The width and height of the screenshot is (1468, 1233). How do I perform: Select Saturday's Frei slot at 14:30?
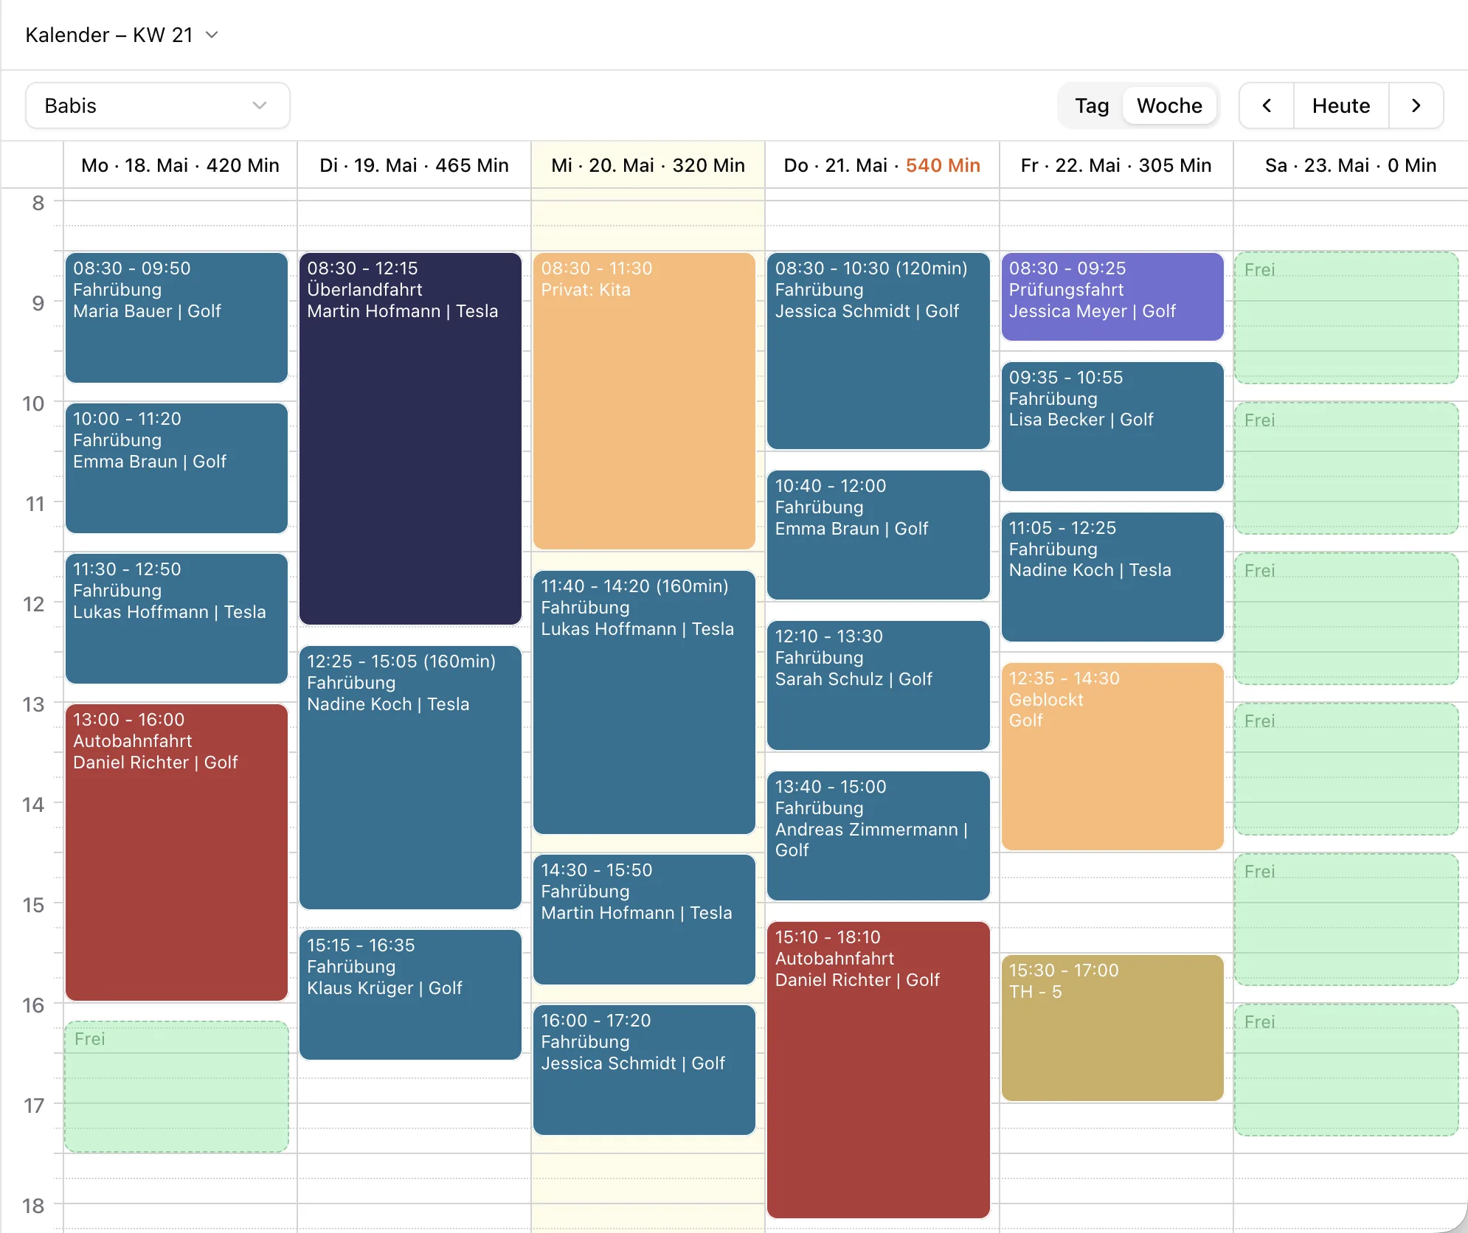click(1346, 920)
